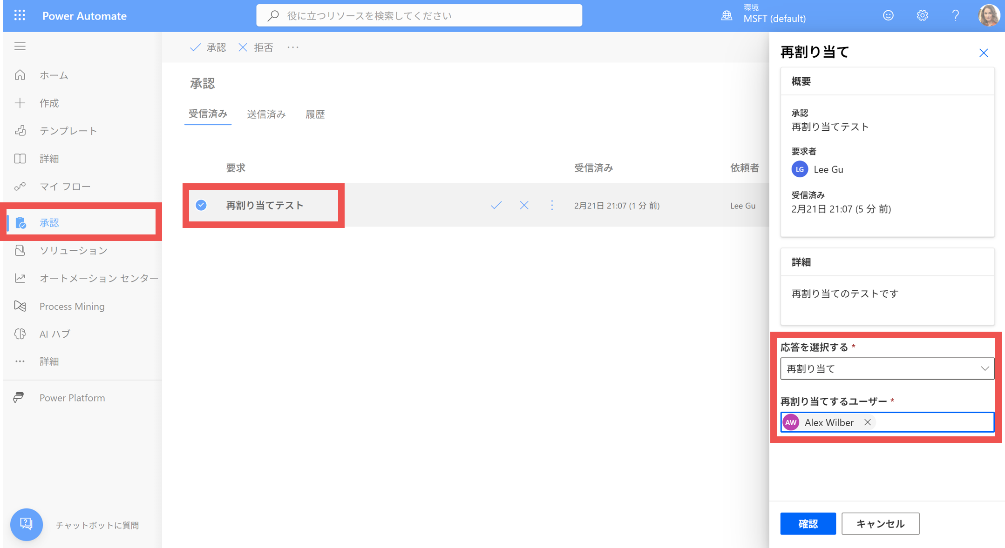1005x548 pixels.
Task: Switch to the 送信済み tab
Action: point(266,114)
